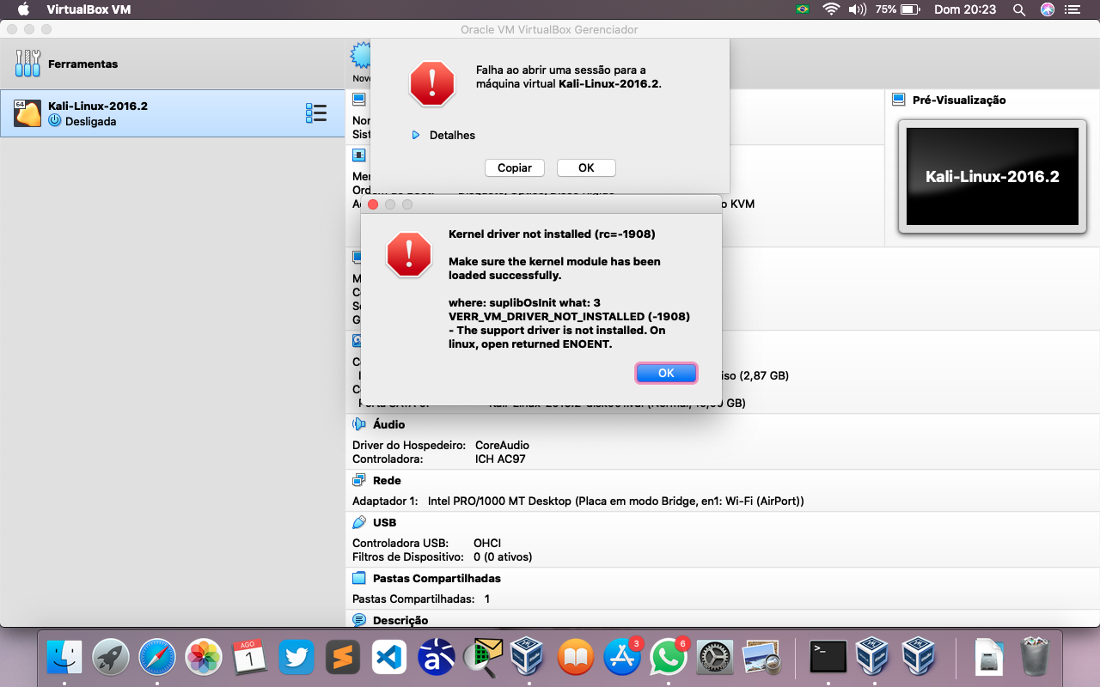Select Ferramentas in the manager sidebar
This screenshot has height=687, width=1100.
coord(172,64)
